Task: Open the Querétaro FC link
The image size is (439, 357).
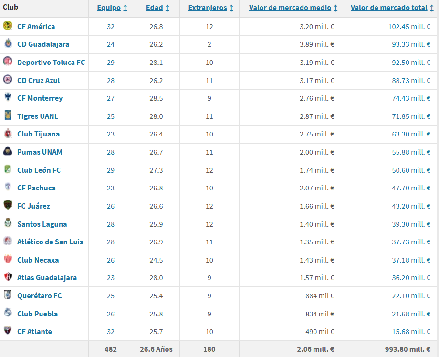Action: coord(40,296)
